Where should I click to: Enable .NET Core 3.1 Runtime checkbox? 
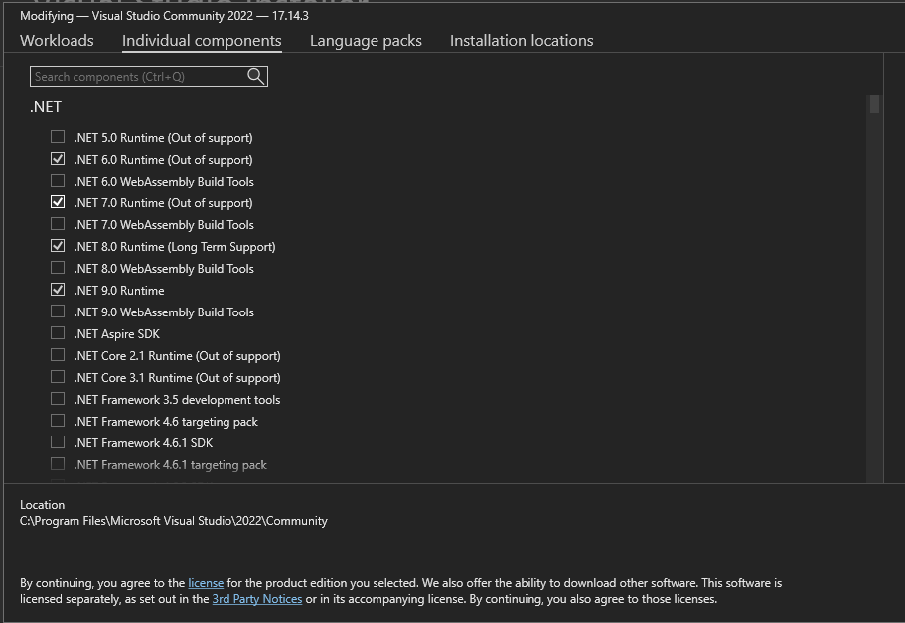[x=58, y=377]
